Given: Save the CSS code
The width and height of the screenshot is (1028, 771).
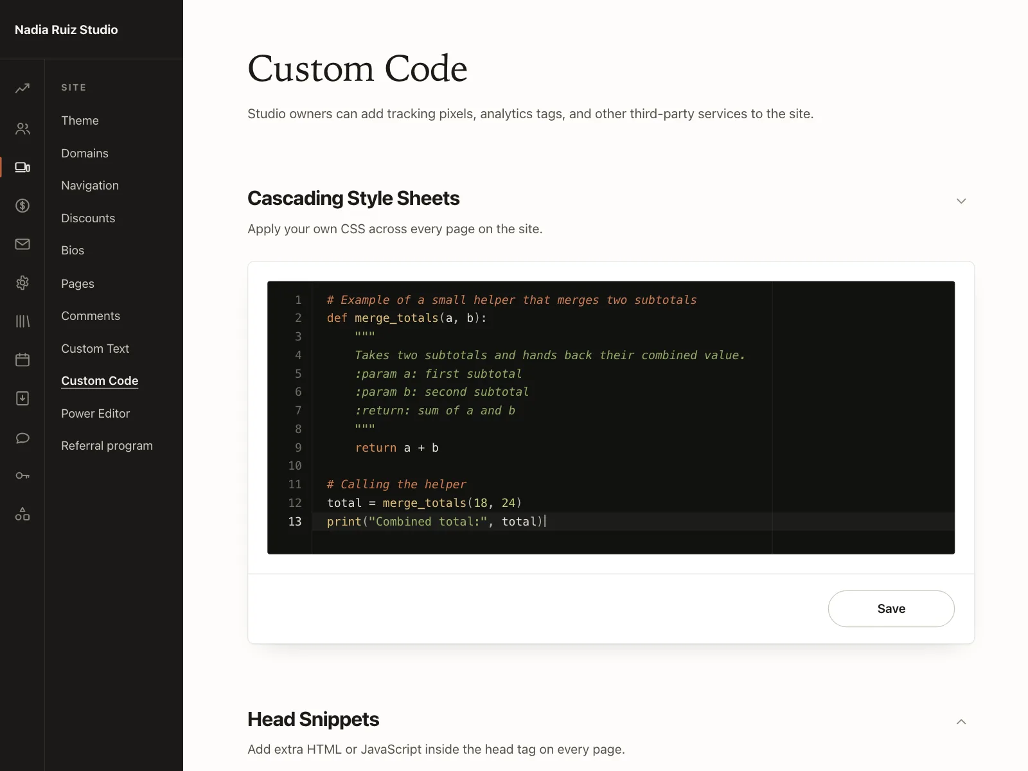Looking at the screenshot, I should pyautogui.click(x=891, y=608).
